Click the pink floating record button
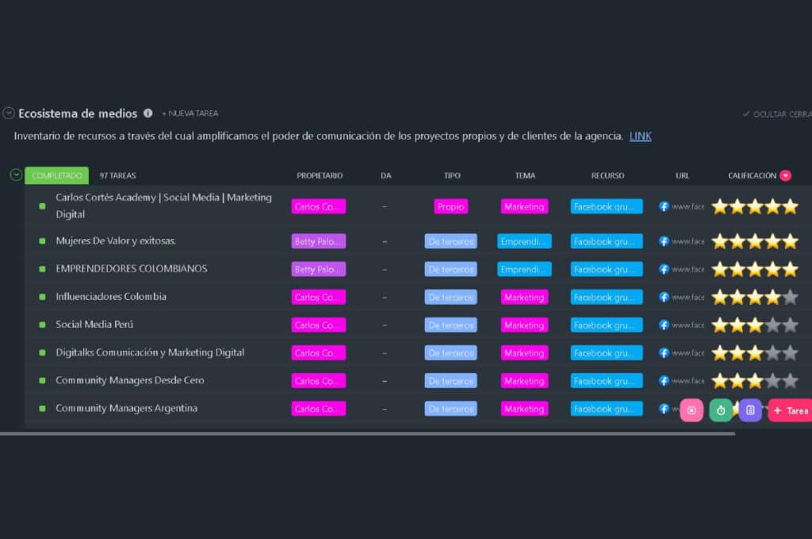 tap(691, 410)
